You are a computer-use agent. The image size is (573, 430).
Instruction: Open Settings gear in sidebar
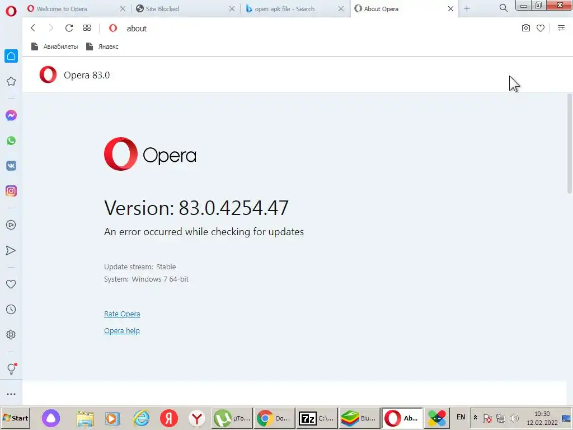11,335
